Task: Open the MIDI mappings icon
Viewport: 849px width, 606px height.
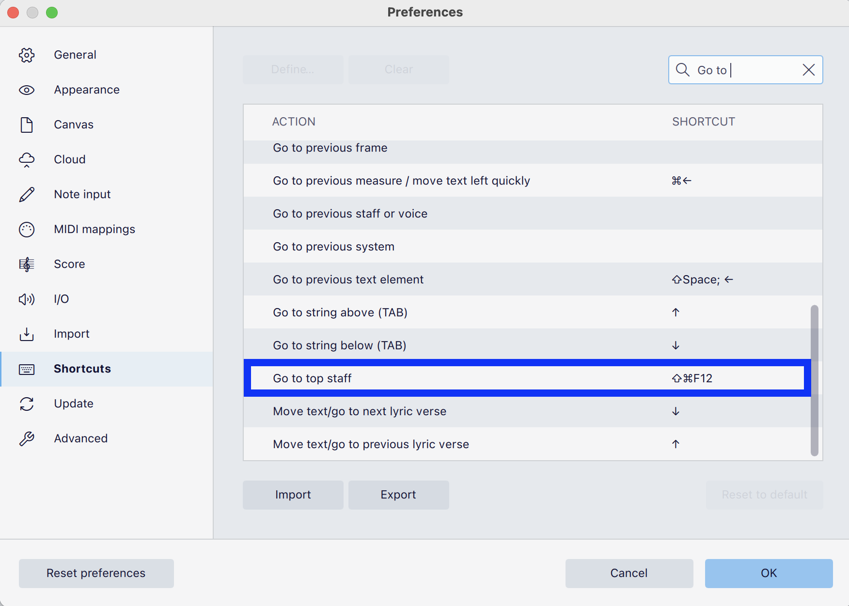Action: coord(27,229)
